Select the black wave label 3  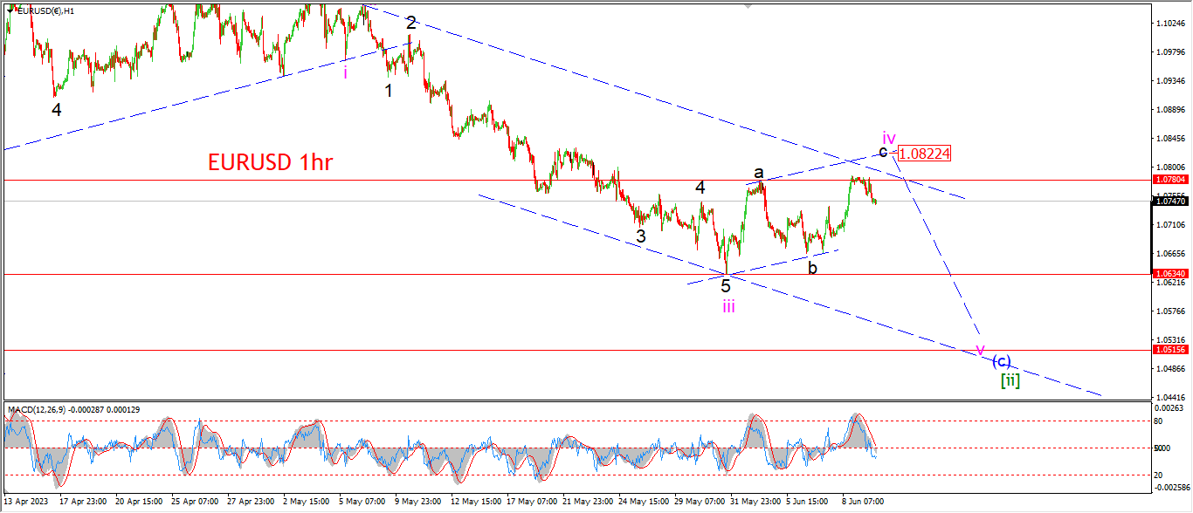641,236
